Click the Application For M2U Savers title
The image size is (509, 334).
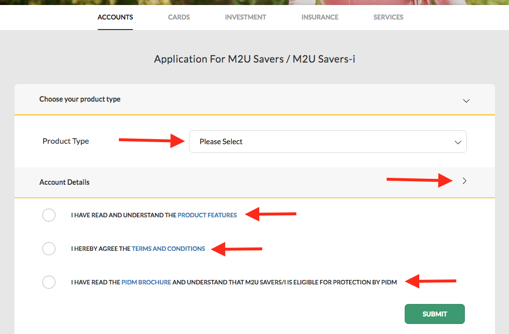pos(255,59)
